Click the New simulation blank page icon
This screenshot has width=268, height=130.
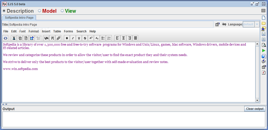click(264, 17)
